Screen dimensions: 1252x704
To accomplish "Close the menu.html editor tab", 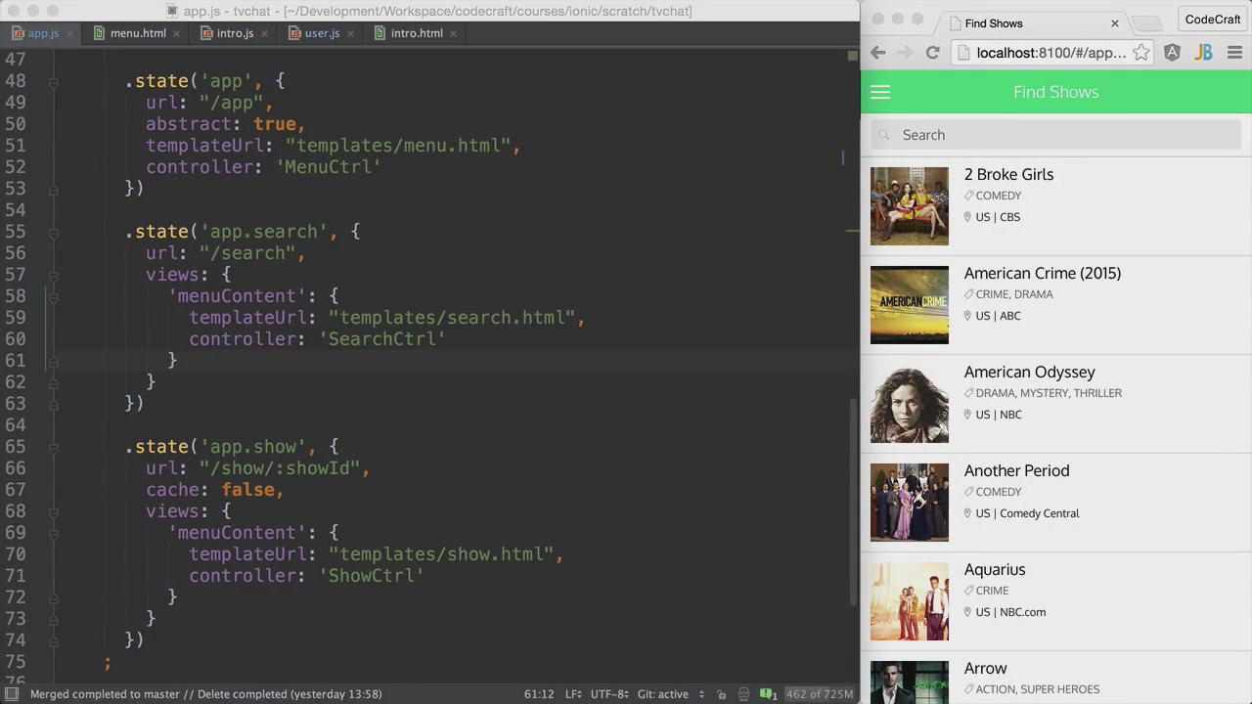I will coord(176,33).
